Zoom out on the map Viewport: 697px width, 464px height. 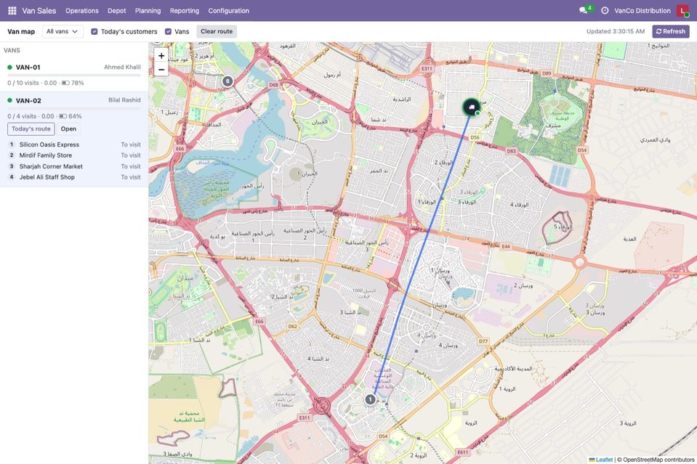[x=161, y=69]
